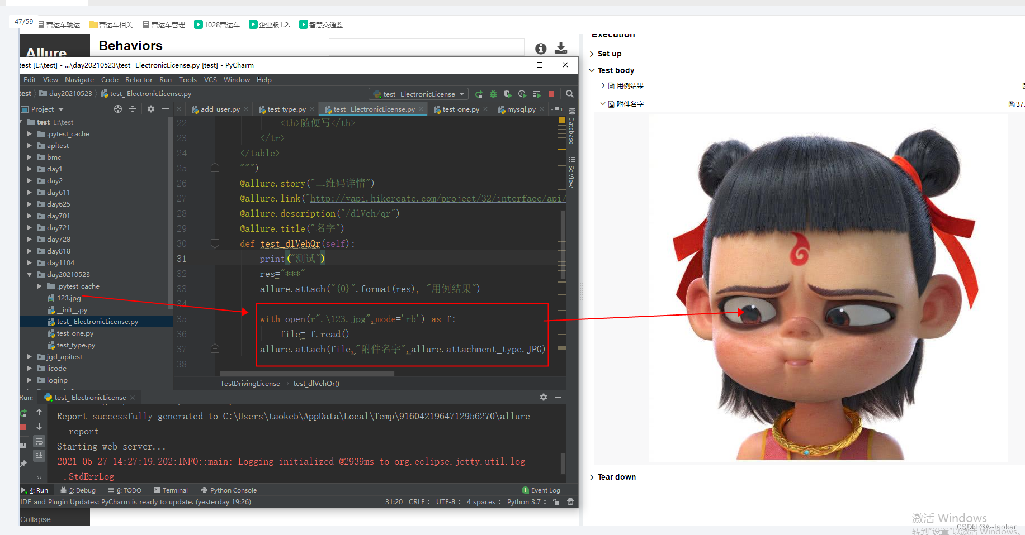Screen dimensions: 1025x535
Task: Open the Refactor menu
Action: [x=139, y=80]
